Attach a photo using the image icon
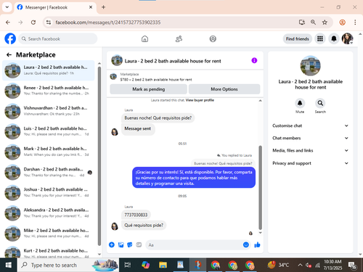 [121, 244]
